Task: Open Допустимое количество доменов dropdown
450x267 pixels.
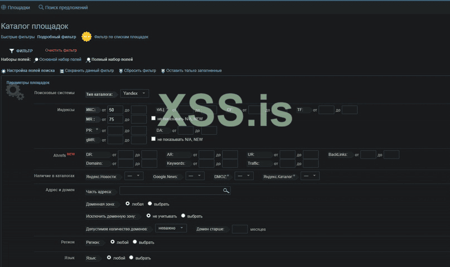Action: [x=171, y=229]
